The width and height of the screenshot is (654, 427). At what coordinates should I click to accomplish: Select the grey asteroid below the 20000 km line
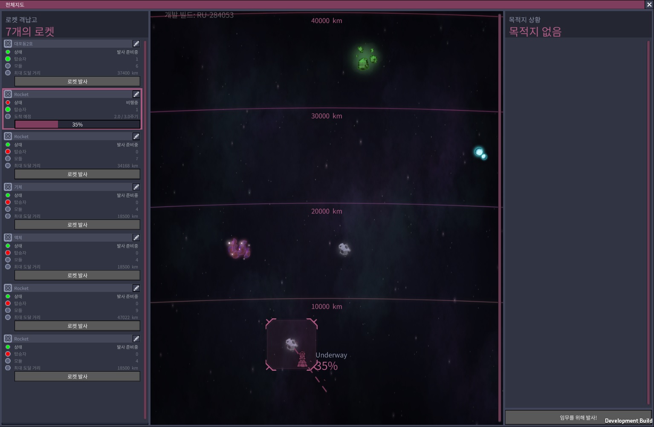coord(344,249)
